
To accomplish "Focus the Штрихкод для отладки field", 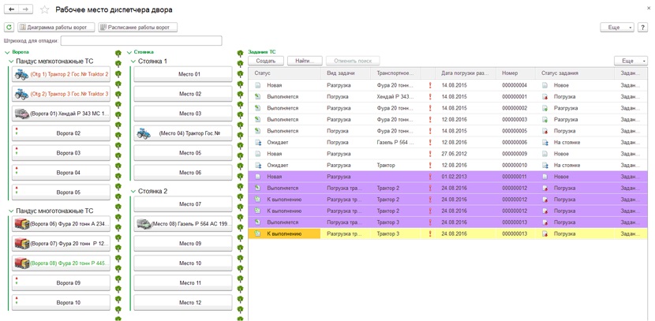I will (x=141, y=41).
